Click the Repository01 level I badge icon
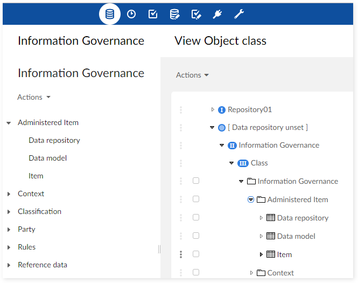 point(221,110)
